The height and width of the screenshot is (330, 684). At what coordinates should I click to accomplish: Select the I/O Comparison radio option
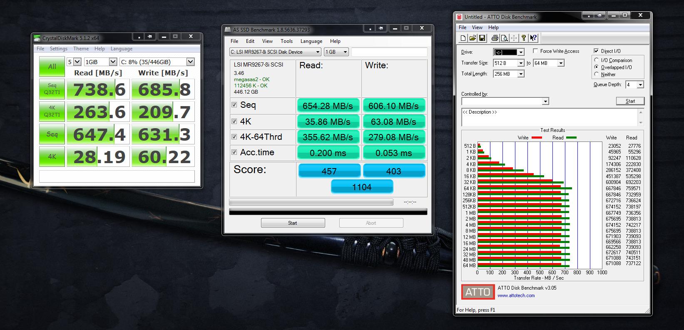597,60
